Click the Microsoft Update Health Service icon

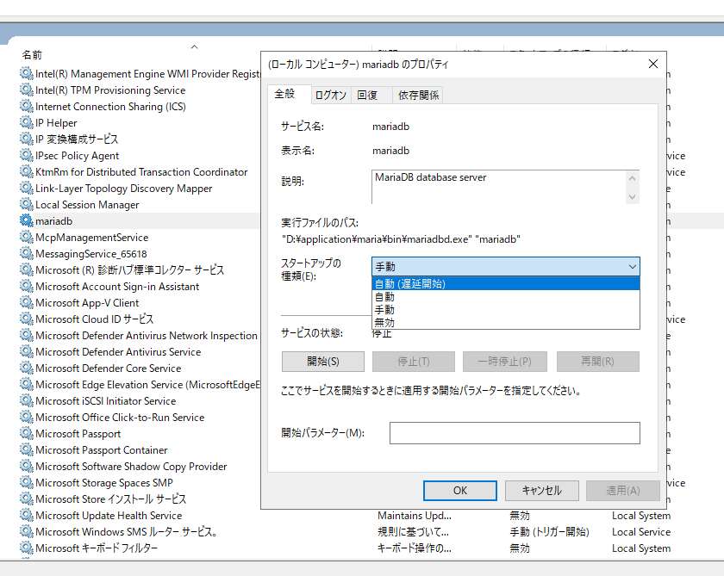(x=26, y=516)
